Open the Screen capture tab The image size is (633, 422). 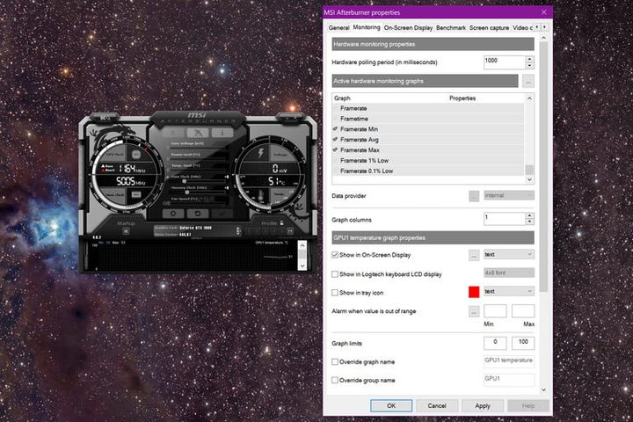tap(489, 28)
